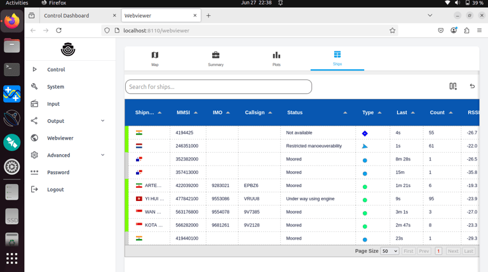Open the column selection icon

point(453,86)
